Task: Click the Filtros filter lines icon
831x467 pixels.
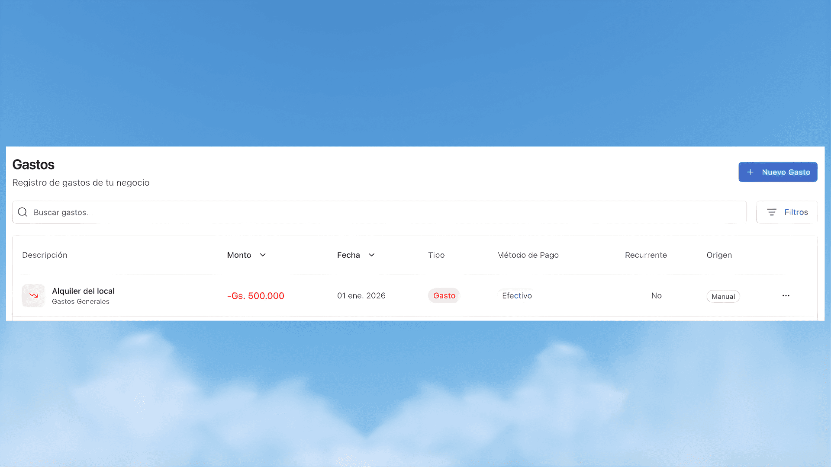Action: coord(772,212)
